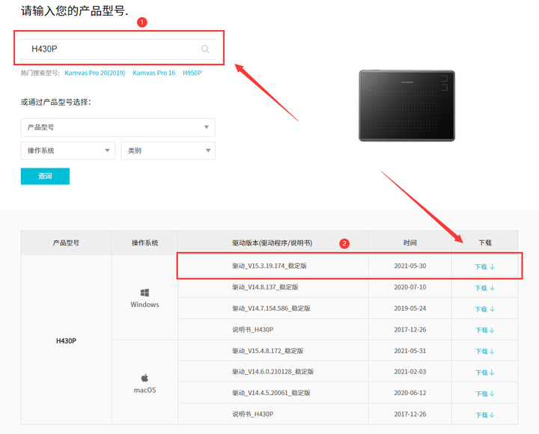Screen dimensions: 539x434
Task: Focus the H430P model search field
Action: click(x=112, y=49)
